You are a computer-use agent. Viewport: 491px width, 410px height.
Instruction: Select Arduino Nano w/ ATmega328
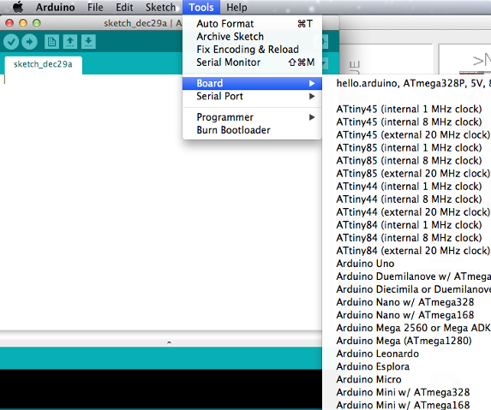click(x=405, y=302)
